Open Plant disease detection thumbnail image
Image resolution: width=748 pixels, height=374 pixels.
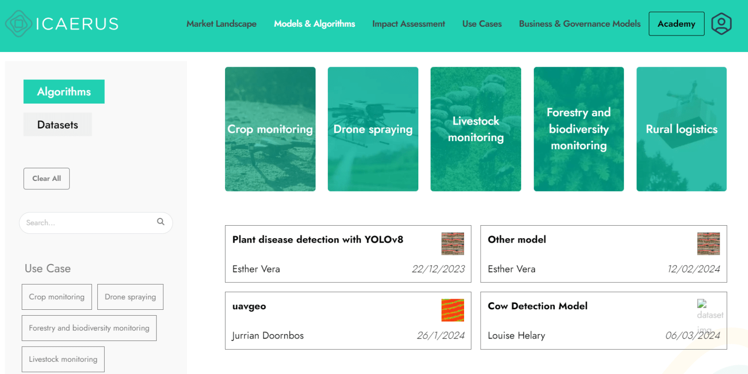coord(453,244)
